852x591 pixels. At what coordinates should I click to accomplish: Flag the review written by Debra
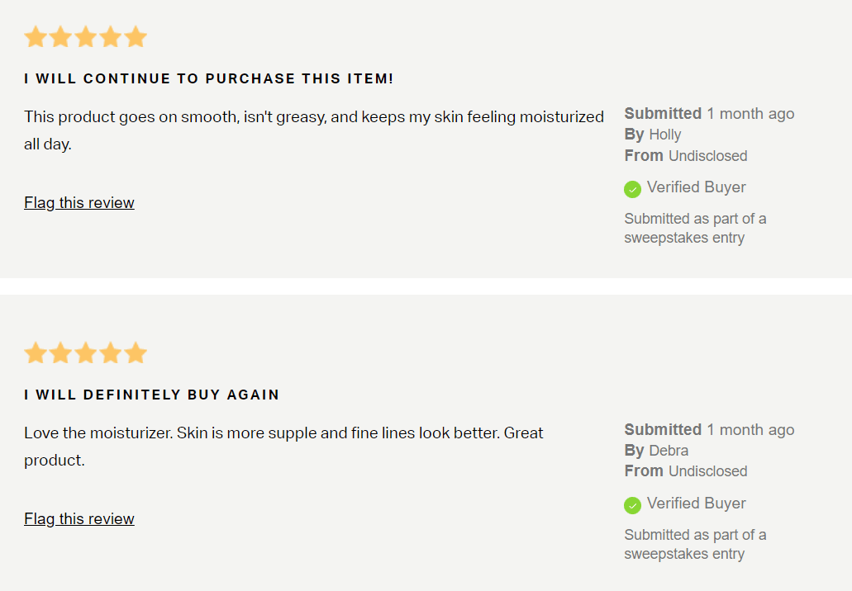click(79, 519)
